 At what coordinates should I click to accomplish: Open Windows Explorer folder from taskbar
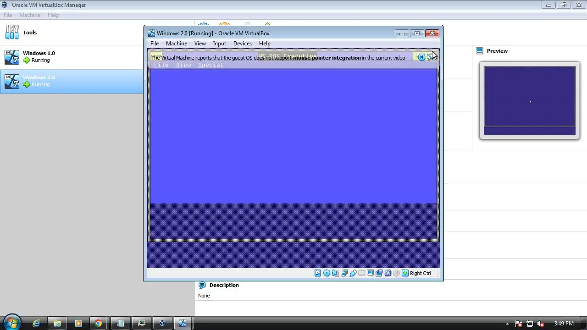(x=57, y=324)
